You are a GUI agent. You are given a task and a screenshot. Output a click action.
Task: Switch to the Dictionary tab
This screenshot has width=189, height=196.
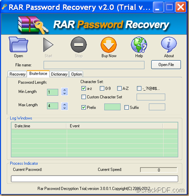(59, 74)
